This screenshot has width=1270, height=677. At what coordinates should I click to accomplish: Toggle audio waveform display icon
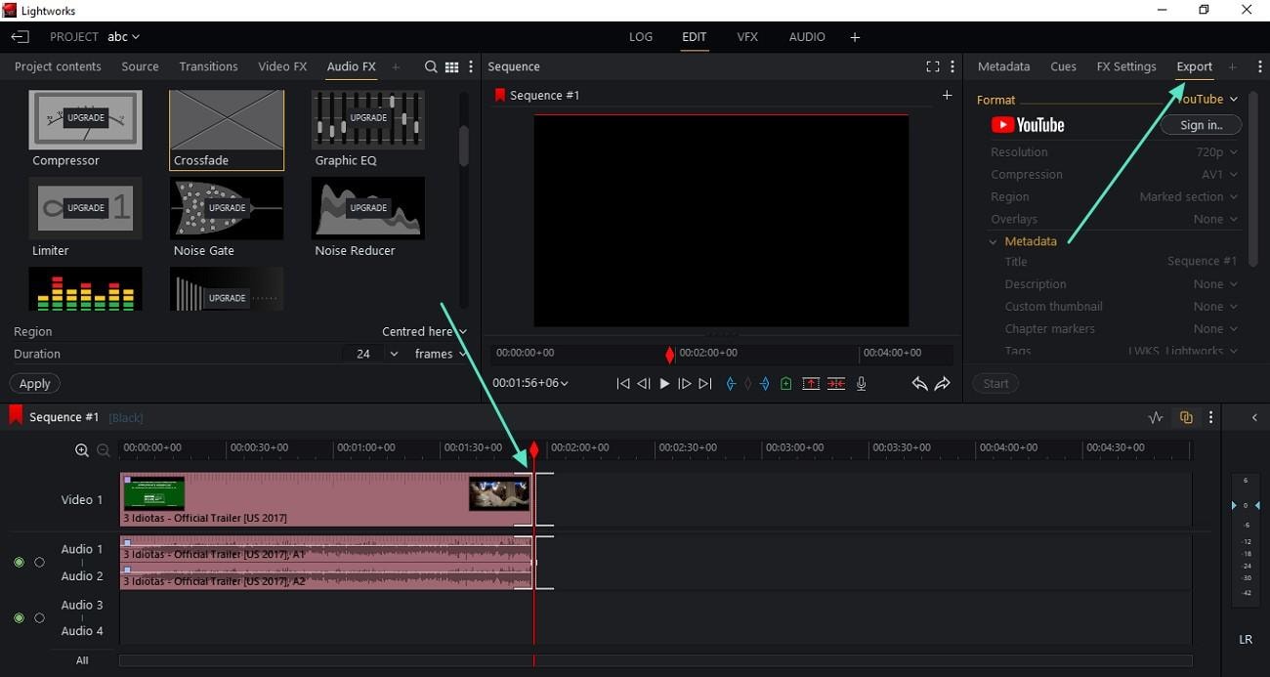point(1156,417)
